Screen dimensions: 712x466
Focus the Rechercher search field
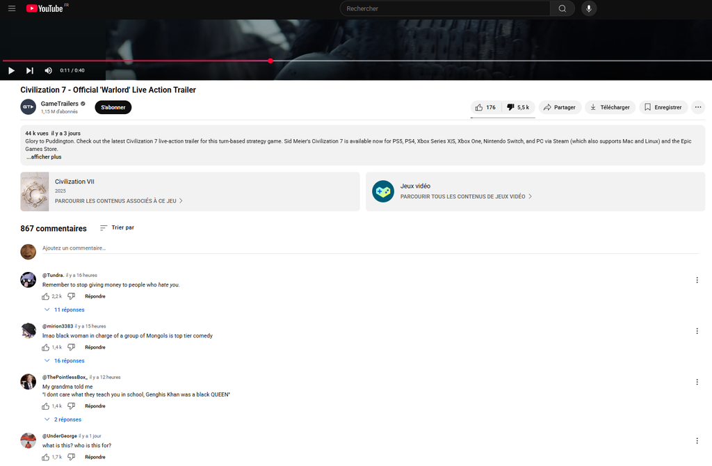[445, 8]
